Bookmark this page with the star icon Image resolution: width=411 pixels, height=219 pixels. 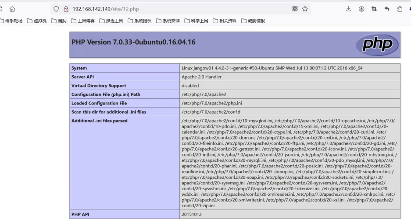pos(305,9)
